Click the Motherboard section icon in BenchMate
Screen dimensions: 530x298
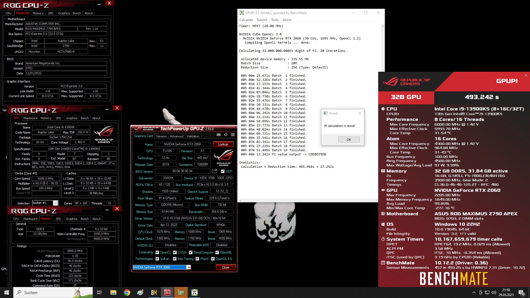(383, 214)
